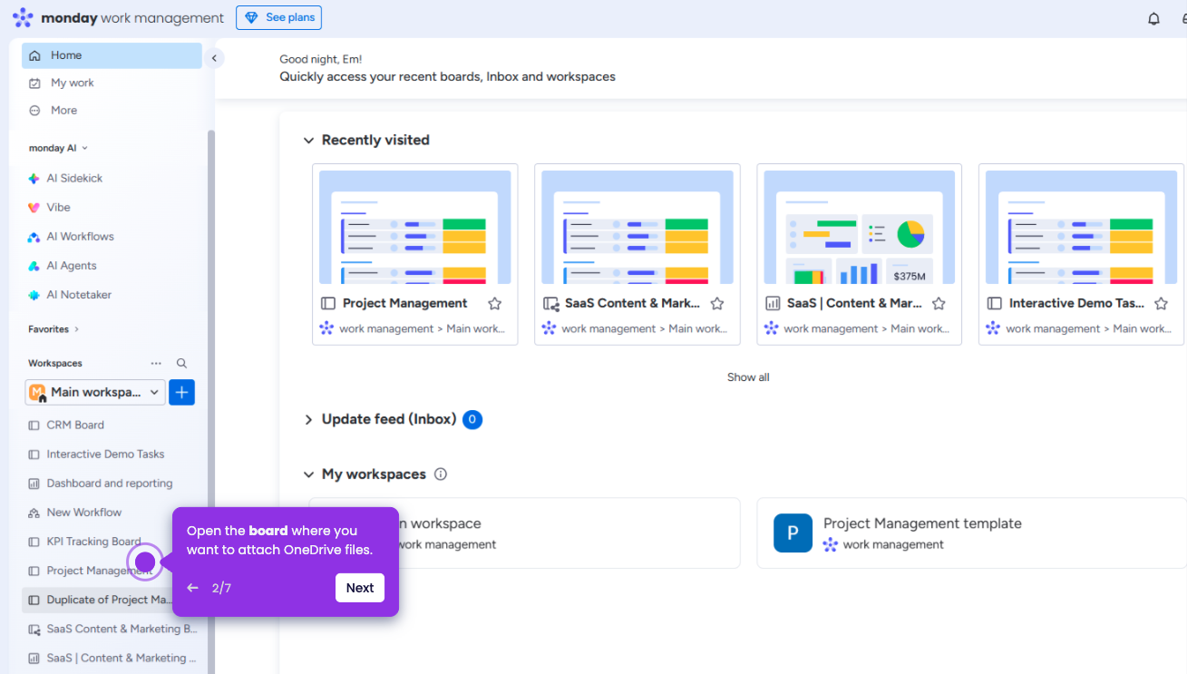Star the Interactive Demo Tas... card
Viewport: 1187px width, 674px height.
point(1162,304)
